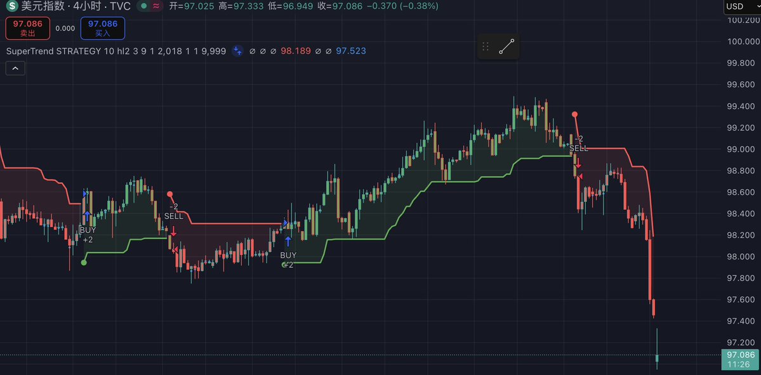Open the USD currency dropdown
The image size is (761, 375).
(741, 6)
